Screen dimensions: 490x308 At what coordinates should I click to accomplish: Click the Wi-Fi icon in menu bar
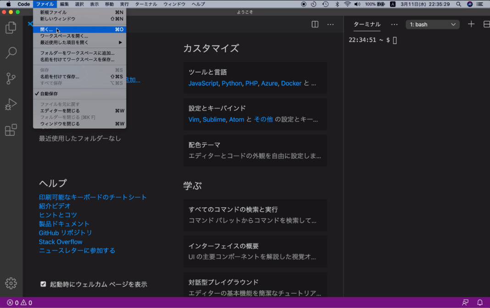347,4
